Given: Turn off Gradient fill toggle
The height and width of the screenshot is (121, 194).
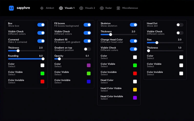Looking at the screenshot, I should (x=87, y=41).
